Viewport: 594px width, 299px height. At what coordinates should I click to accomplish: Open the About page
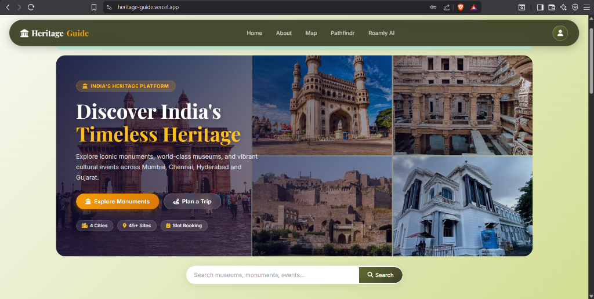(284, 33)
